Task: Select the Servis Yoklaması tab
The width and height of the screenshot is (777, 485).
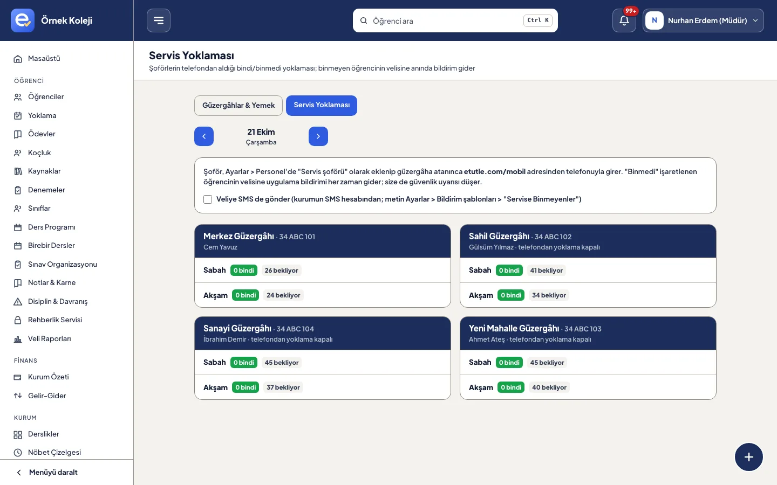Action: click(x=322, y=106)
